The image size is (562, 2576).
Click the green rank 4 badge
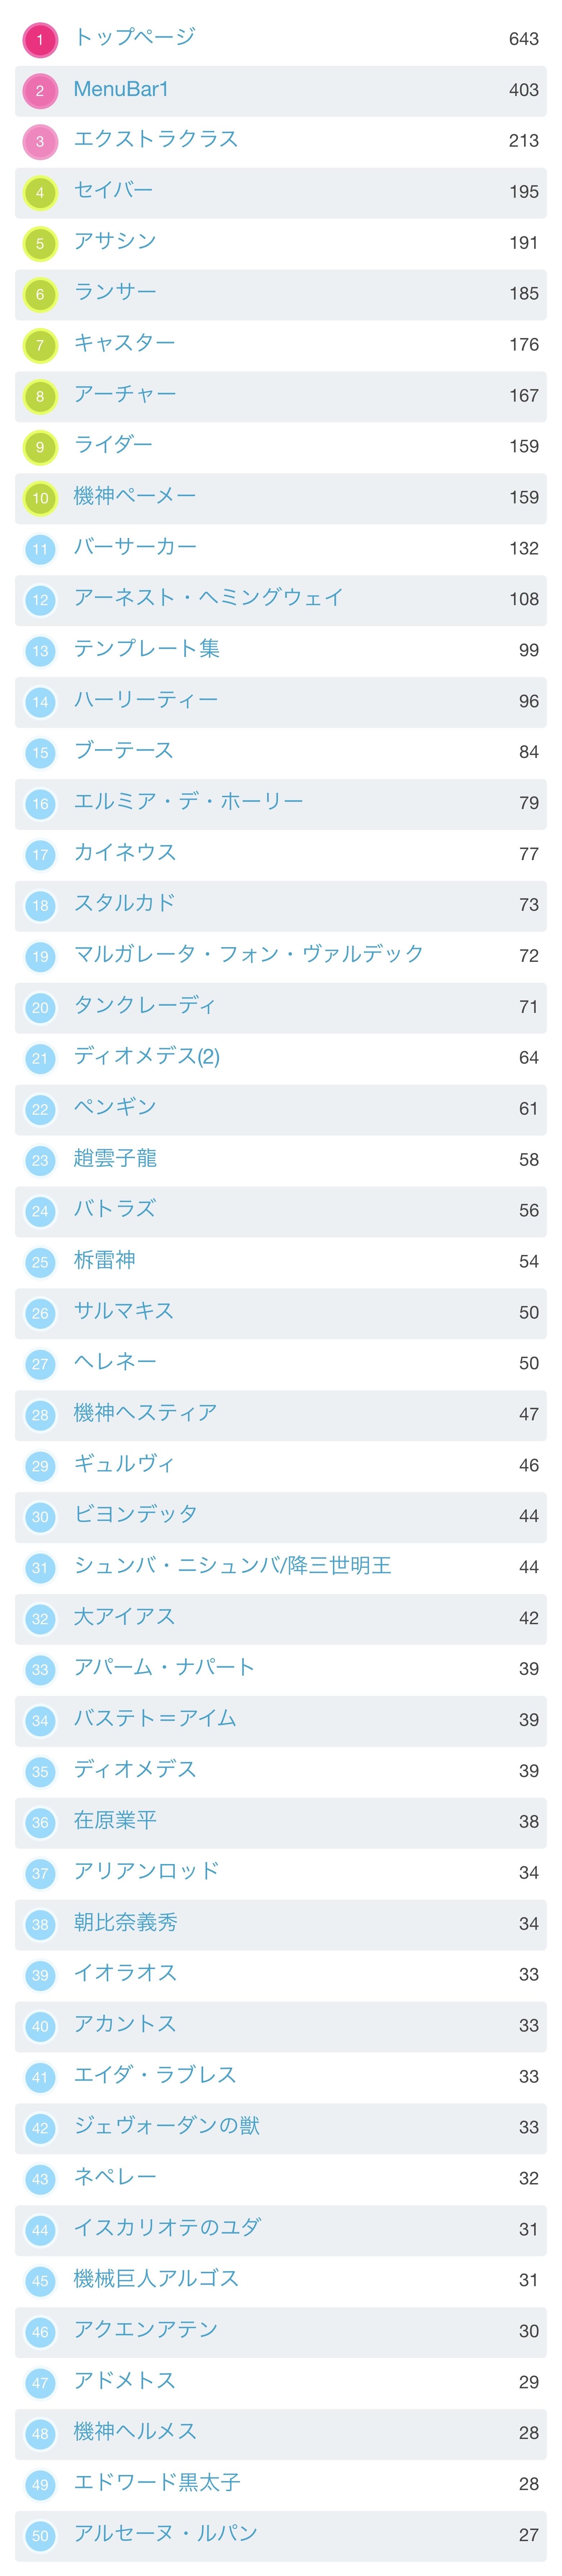[40, 192]
